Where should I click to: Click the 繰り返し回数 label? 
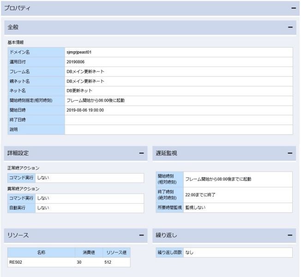(170, 253)
